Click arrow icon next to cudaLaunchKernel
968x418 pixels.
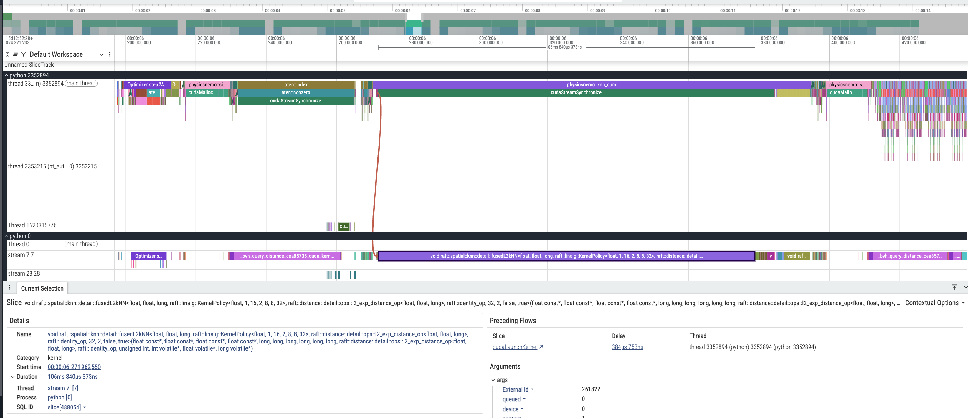coord(541,347)
